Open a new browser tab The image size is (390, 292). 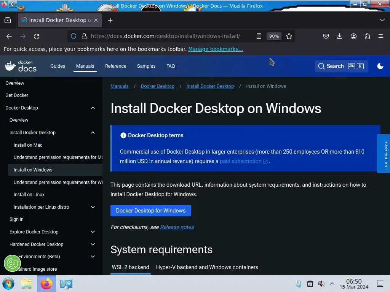[110, 21]
